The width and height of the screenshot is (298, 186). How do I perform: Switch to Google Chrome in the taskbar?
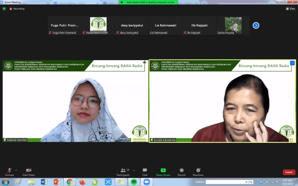coord(70,182)
